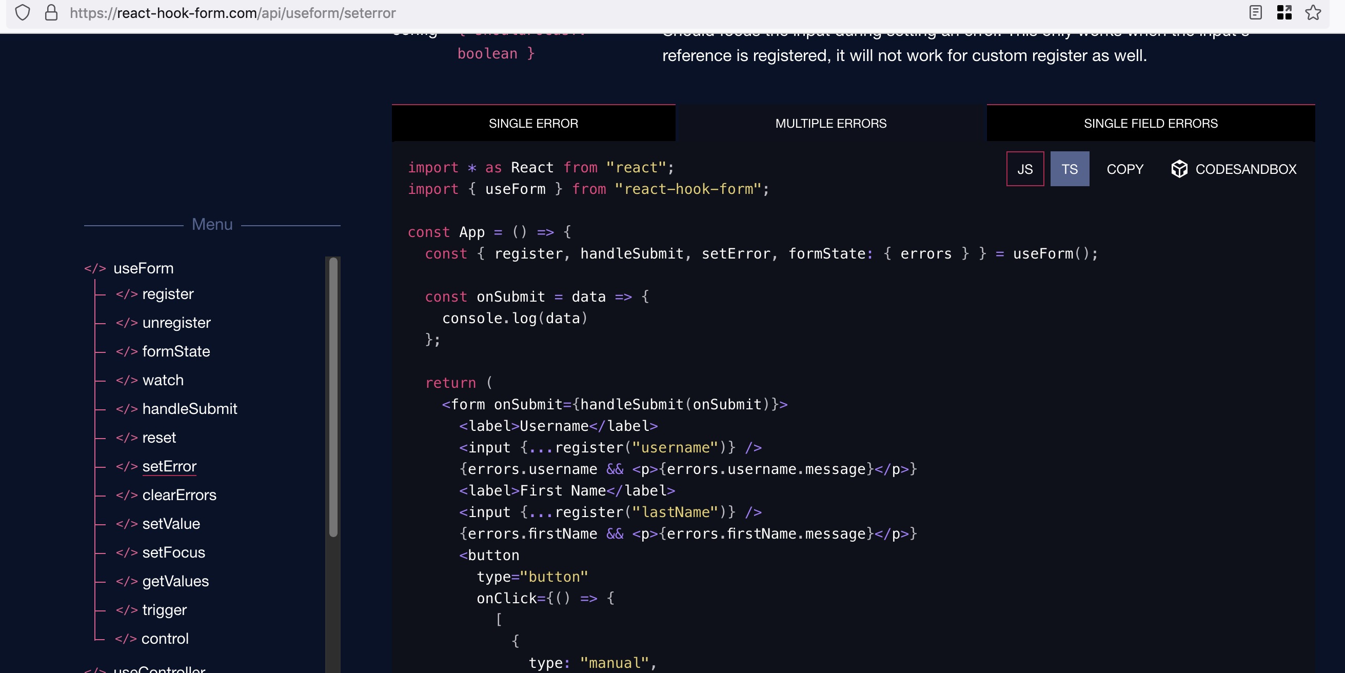
Task: Keep TypeScript mode enabled with the TS toggle
Action: coord(1070,169)
